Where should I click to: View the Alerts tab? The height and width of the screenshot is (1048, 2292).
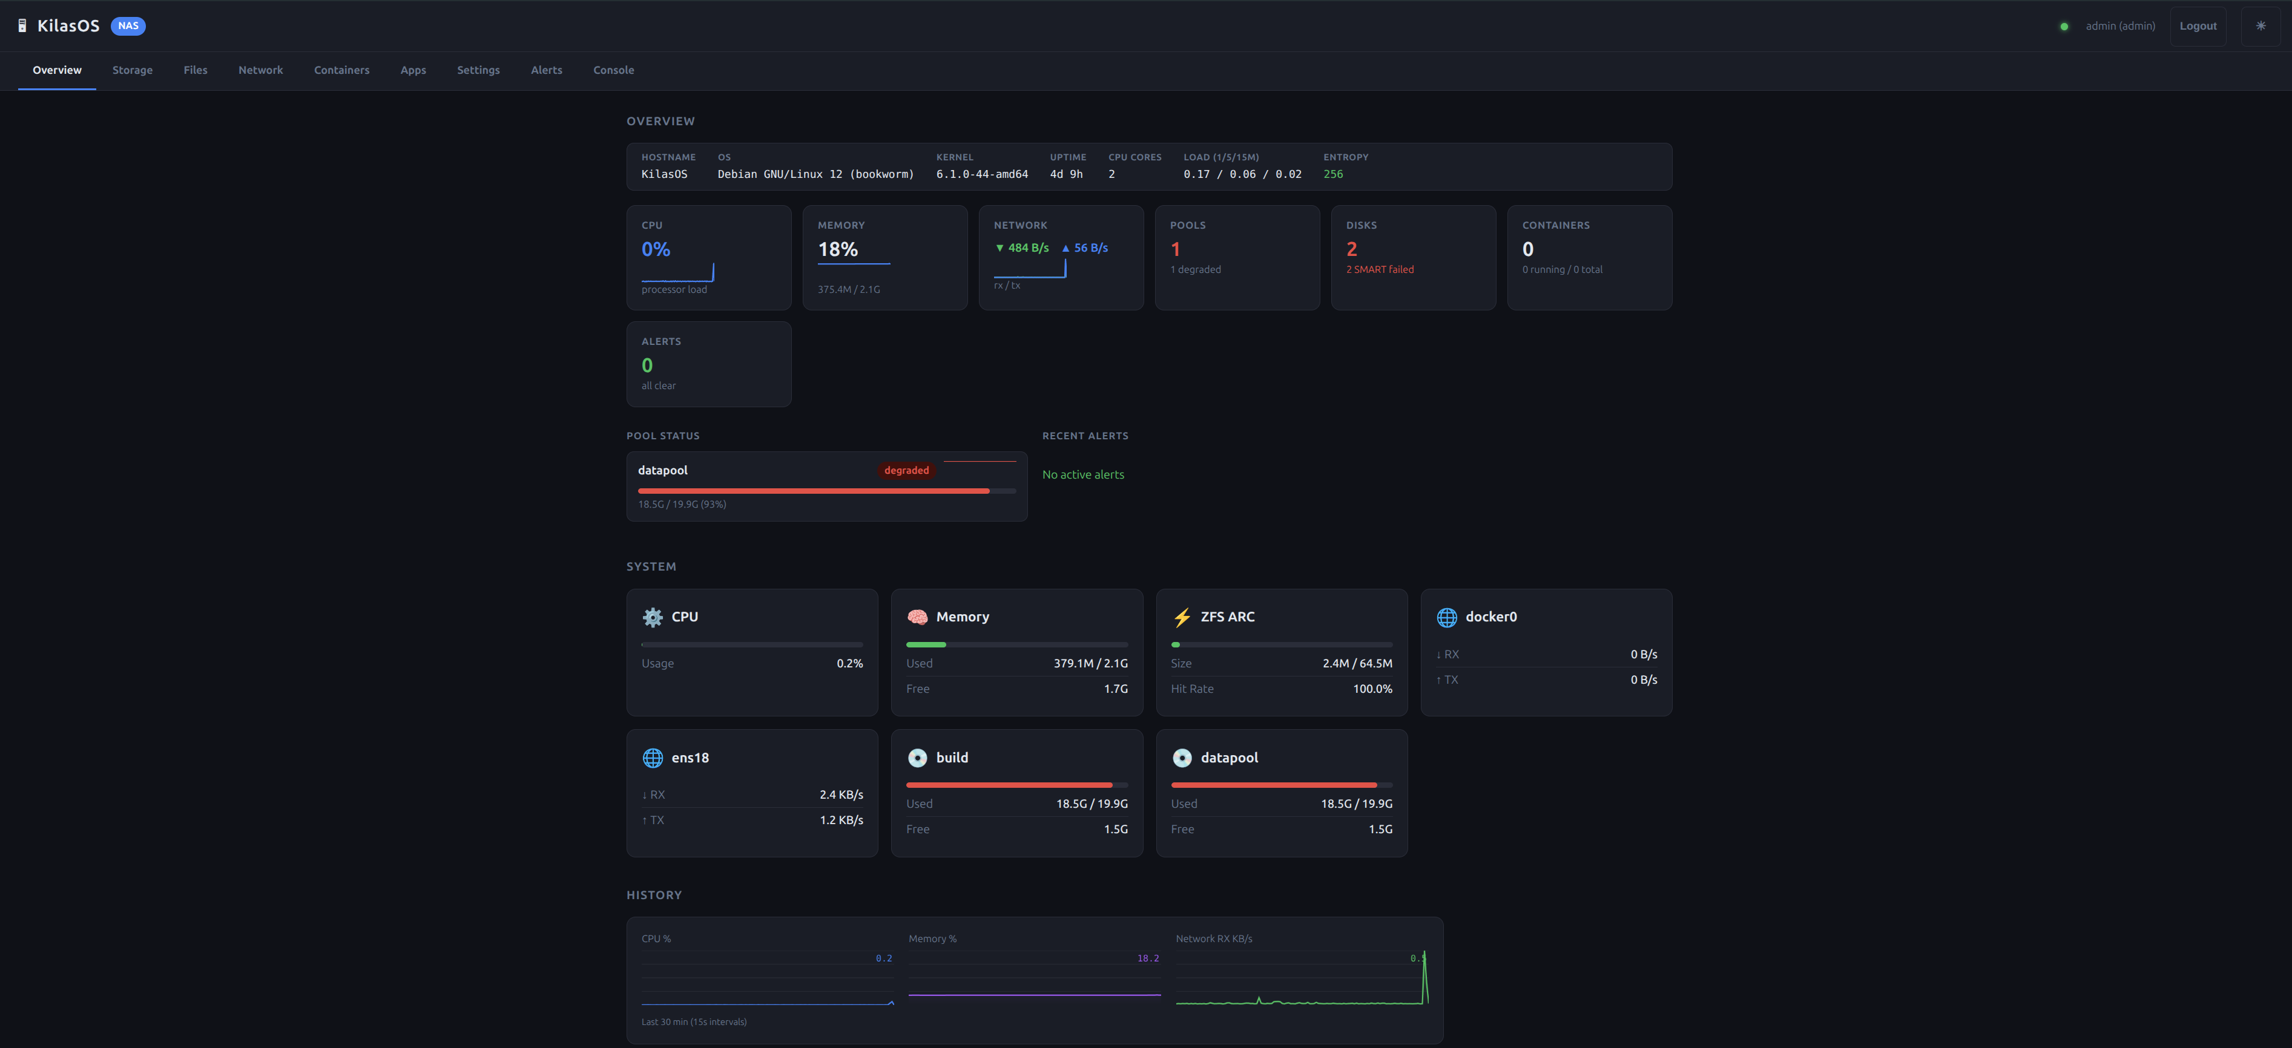[546, 70]
